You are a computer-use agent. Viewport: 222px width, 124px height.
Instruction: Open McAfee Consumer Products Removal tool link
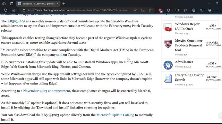(x=189, y=45)
